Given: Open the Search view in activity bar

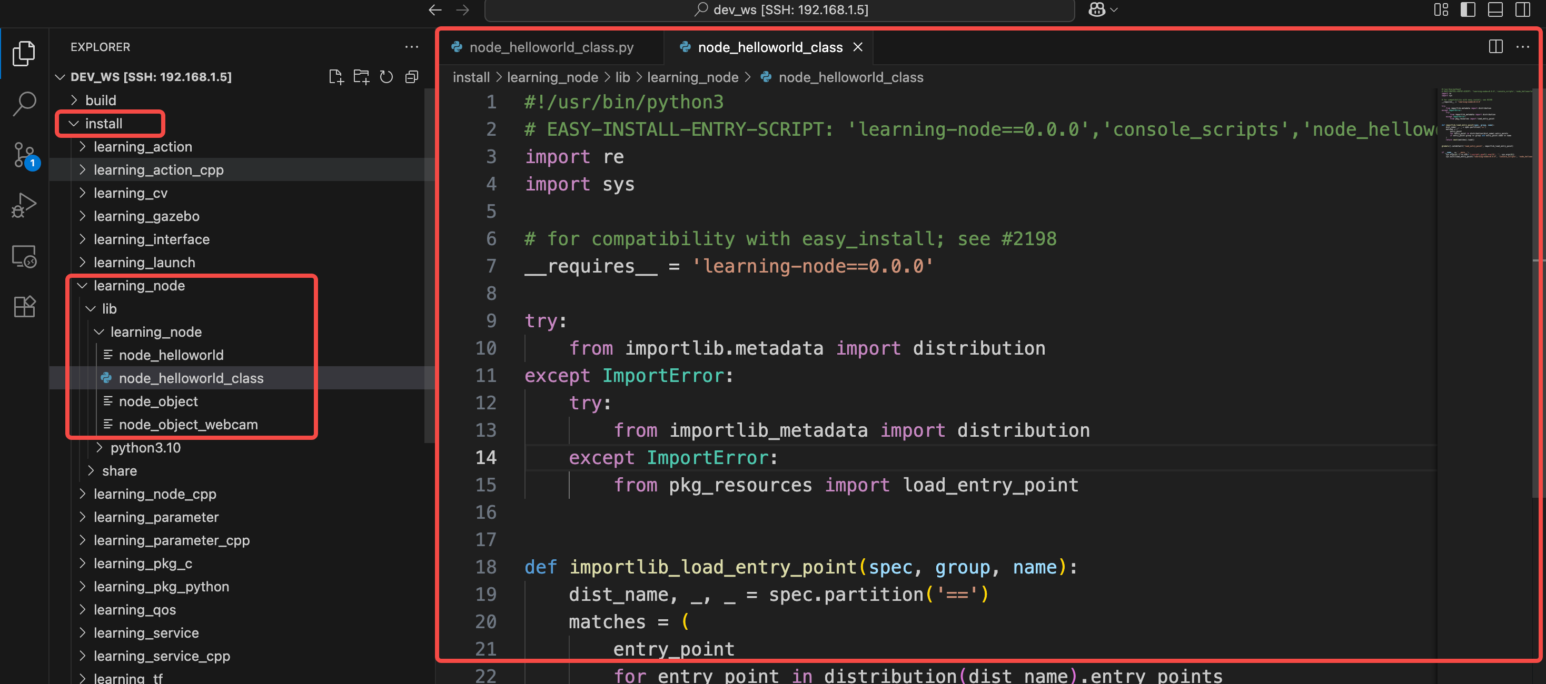Looking at the screenshot, I should [24, 103].
